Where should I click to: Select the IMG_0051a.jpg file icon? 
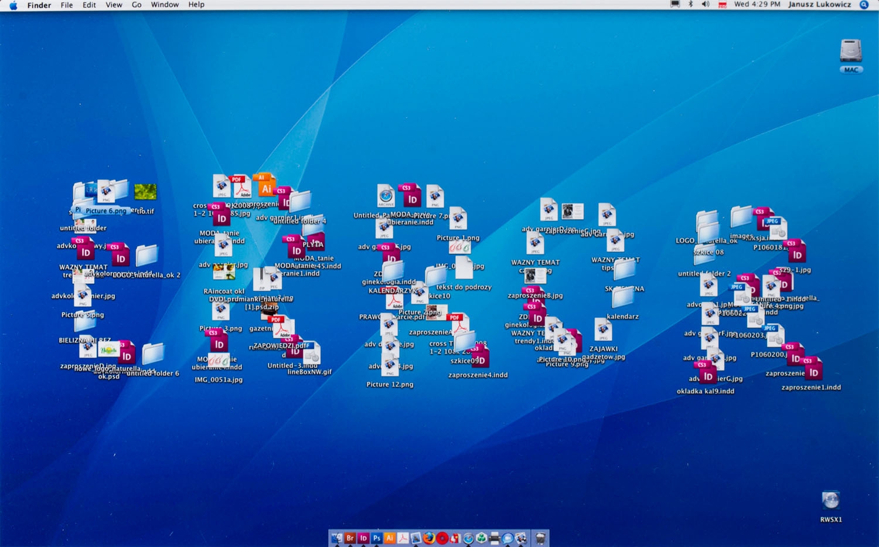pyautogui.click(x=219, y=361)
